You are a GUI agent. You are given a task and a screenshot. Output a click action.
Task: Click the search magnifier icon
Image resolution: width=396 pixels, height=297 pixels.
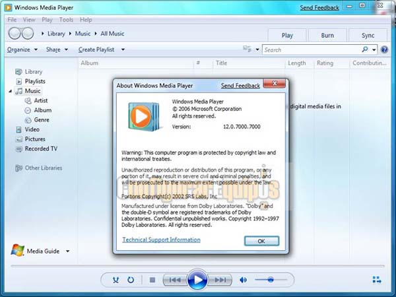[365, 49]
